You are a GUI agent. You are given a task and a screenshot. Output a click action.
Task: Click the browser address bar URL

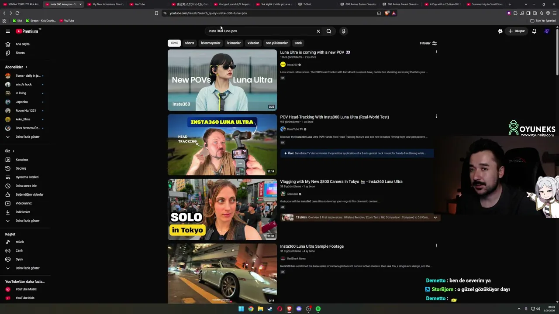click(x=208, y=13)
